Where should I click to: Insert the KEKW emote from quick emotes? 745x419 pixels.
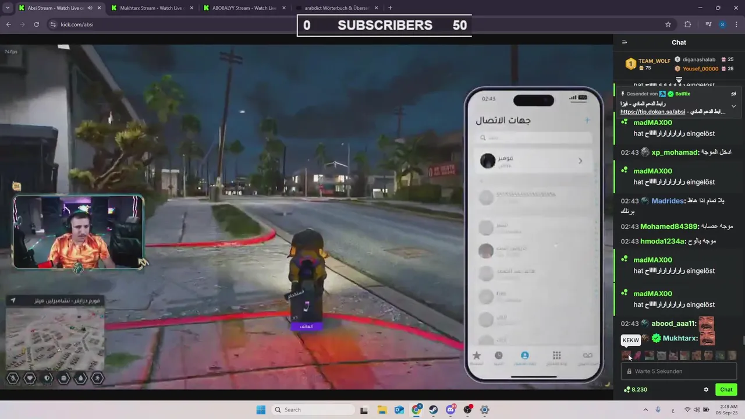[626, 355]
